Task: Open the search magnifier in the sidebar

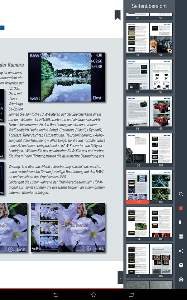Action: point(181,194)
